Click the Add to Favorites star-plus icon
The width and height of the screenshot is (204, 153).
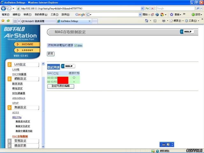(8, 20)
